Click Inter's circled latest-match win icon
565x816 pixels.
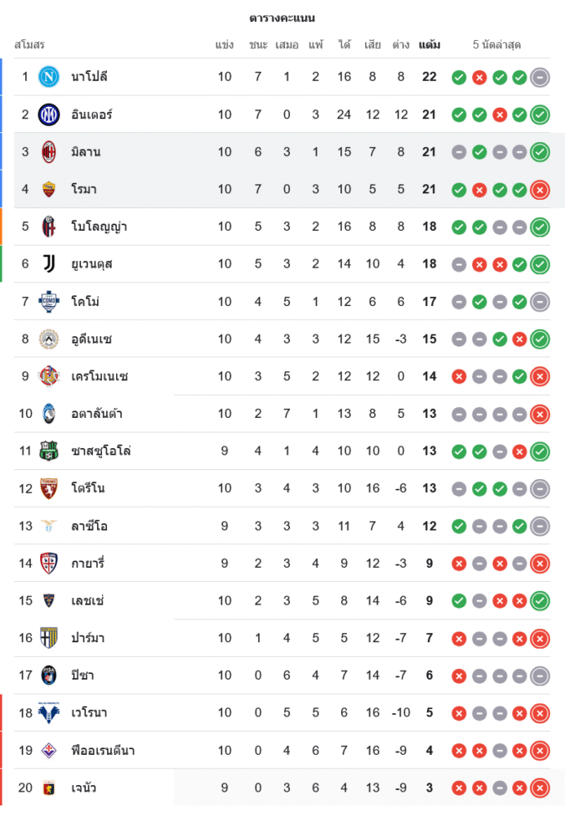540,115
